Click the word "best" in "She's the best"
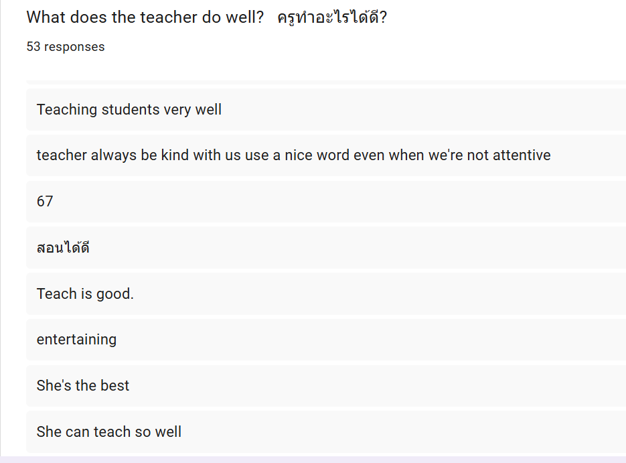626x463 pixels. point(115,386)
